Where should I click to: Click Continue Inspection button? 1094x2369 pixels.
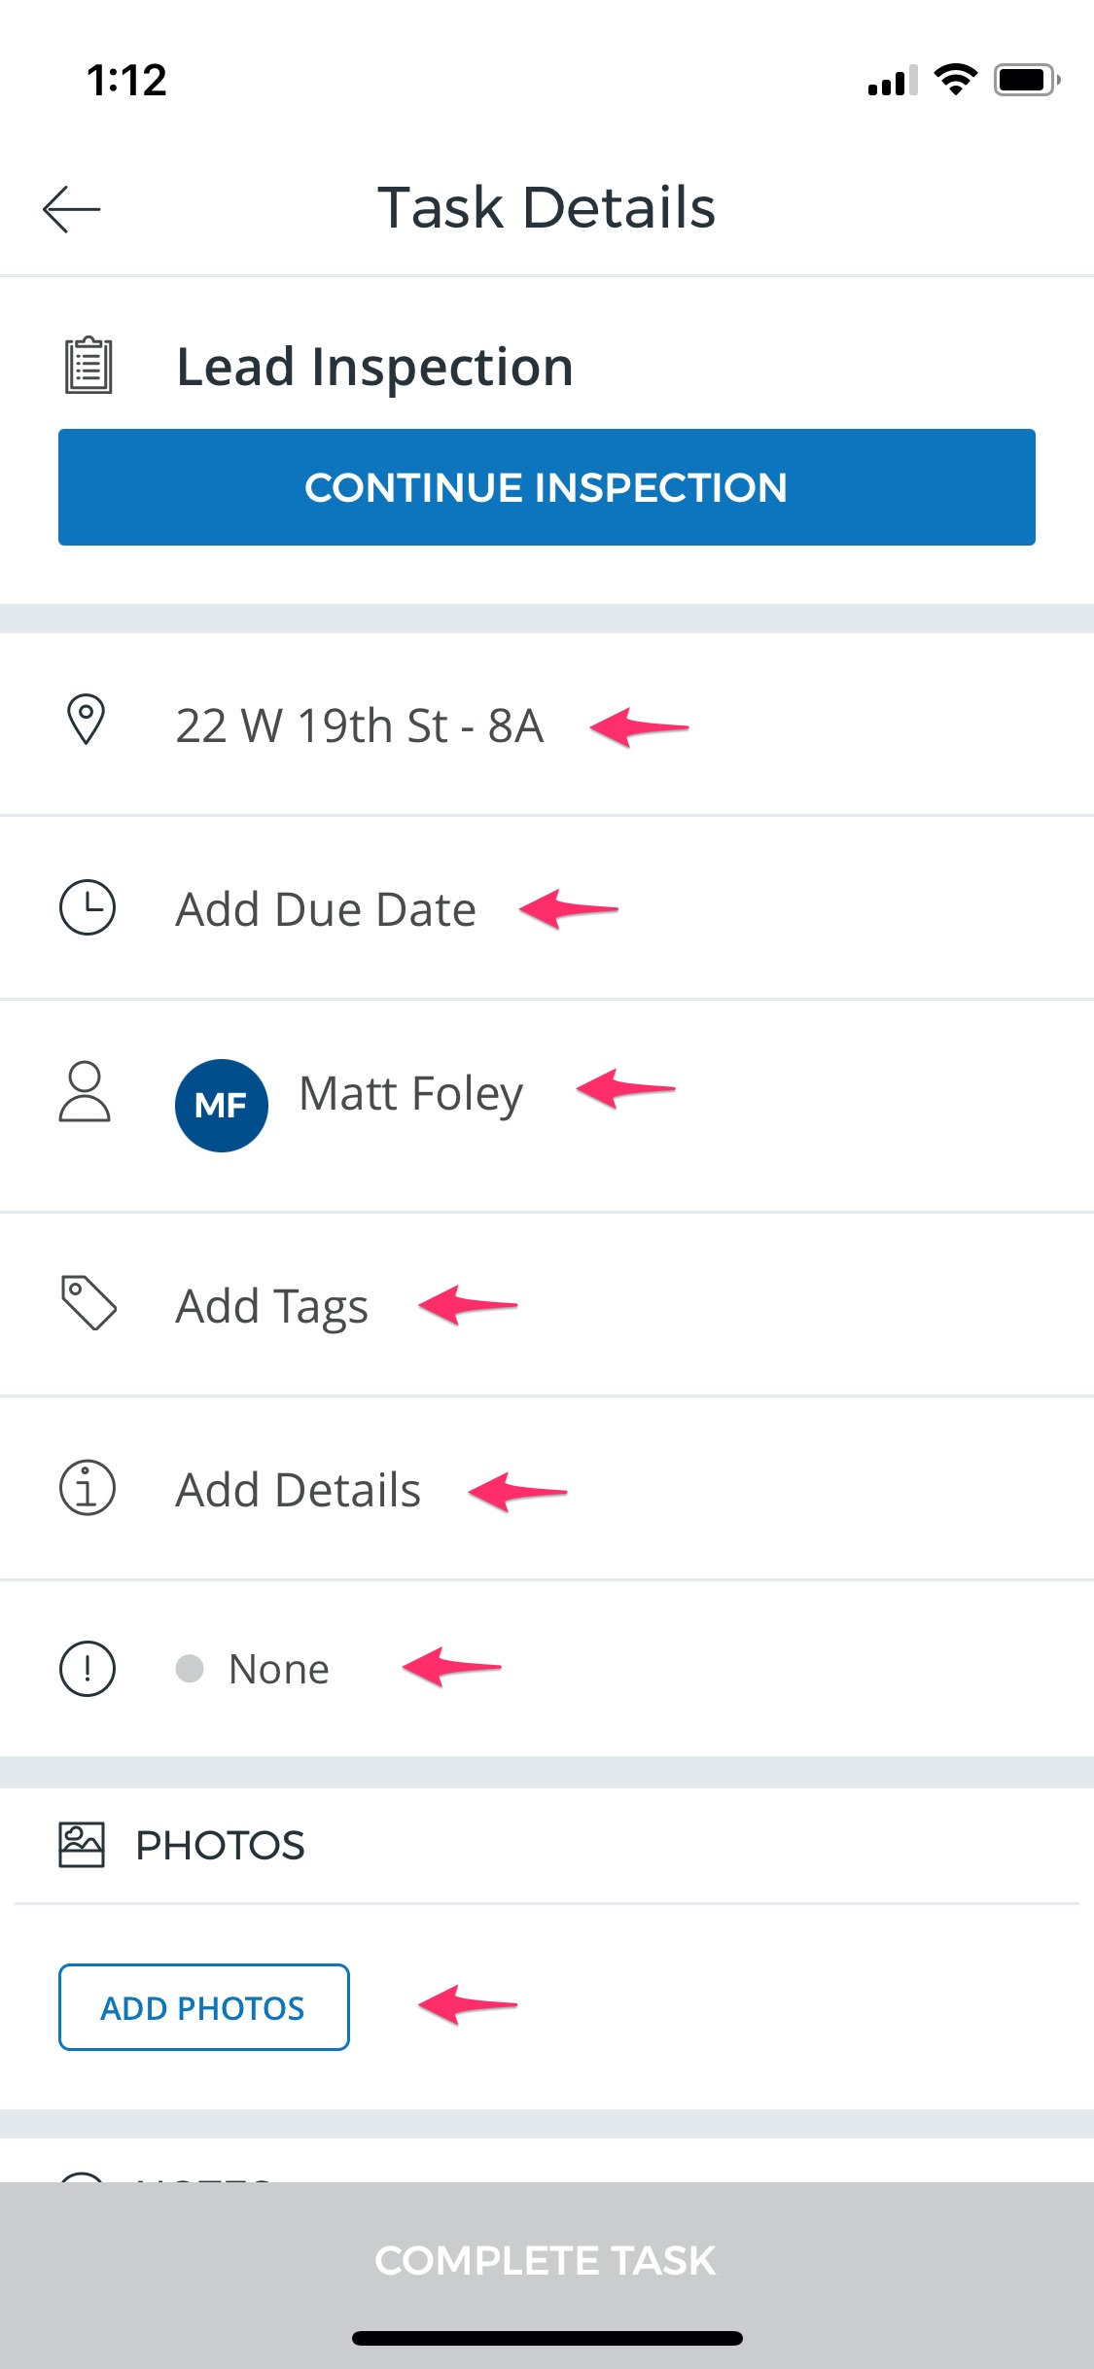(547, 487)
